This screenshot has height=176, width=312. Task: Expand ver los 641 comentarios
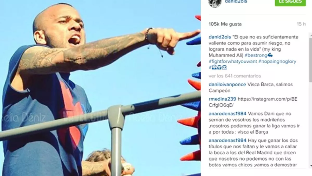point(235,76)
